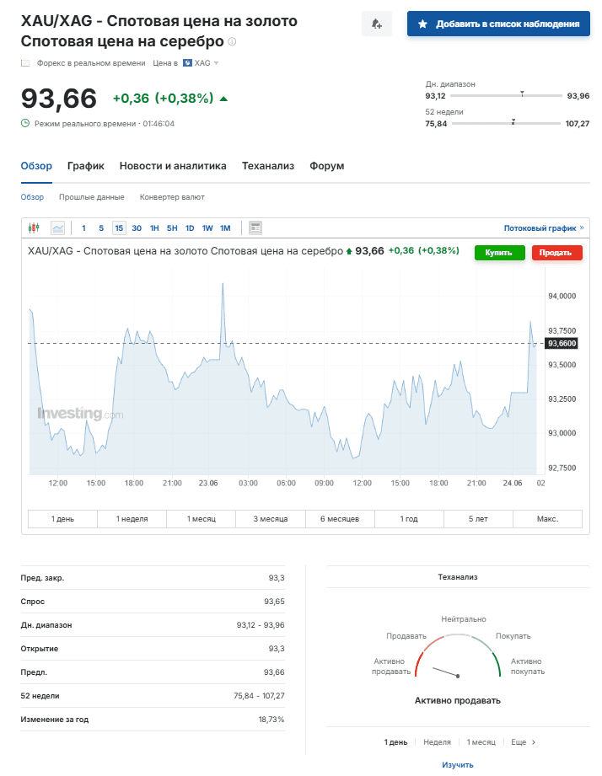Screen dimensions: 602x776
Task: Click the flag icon near Форекс в реальном времени
Action: pos(24,62)
